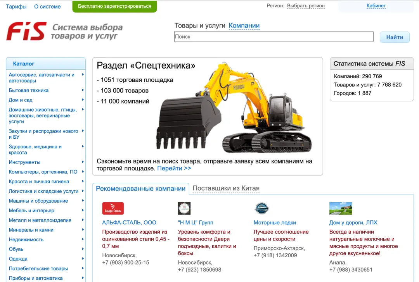
Task: Click the Раздел «Спецтехника» heading
Action: (x=146, y=65)
